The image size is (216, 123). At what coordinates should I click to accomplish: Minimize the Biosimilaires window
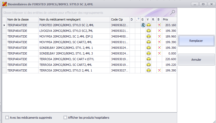point(195,4)
